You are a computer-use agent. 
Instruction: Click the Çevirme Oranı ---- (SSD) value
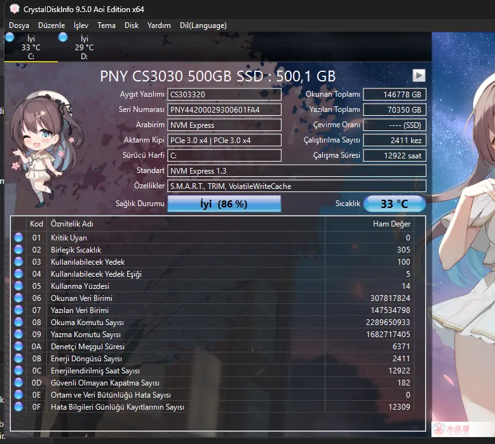tap(395, 125)
